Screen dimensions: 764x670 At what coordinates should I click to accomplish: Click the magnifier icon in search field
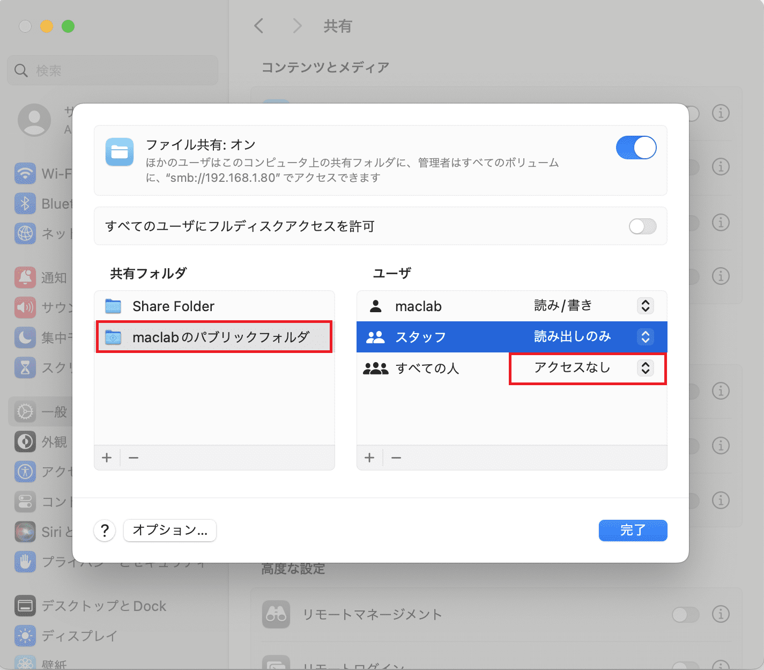21,70
